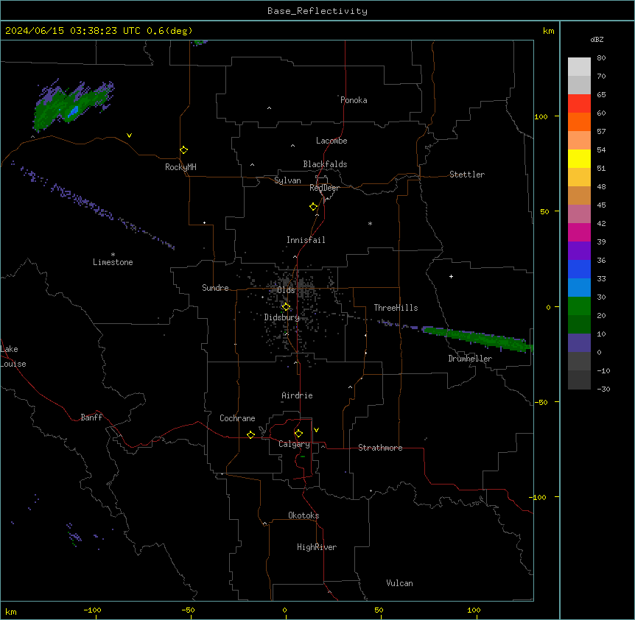Click the Sylvan label on the map
This screenshot has width=635, height=620.
[287, 180]
